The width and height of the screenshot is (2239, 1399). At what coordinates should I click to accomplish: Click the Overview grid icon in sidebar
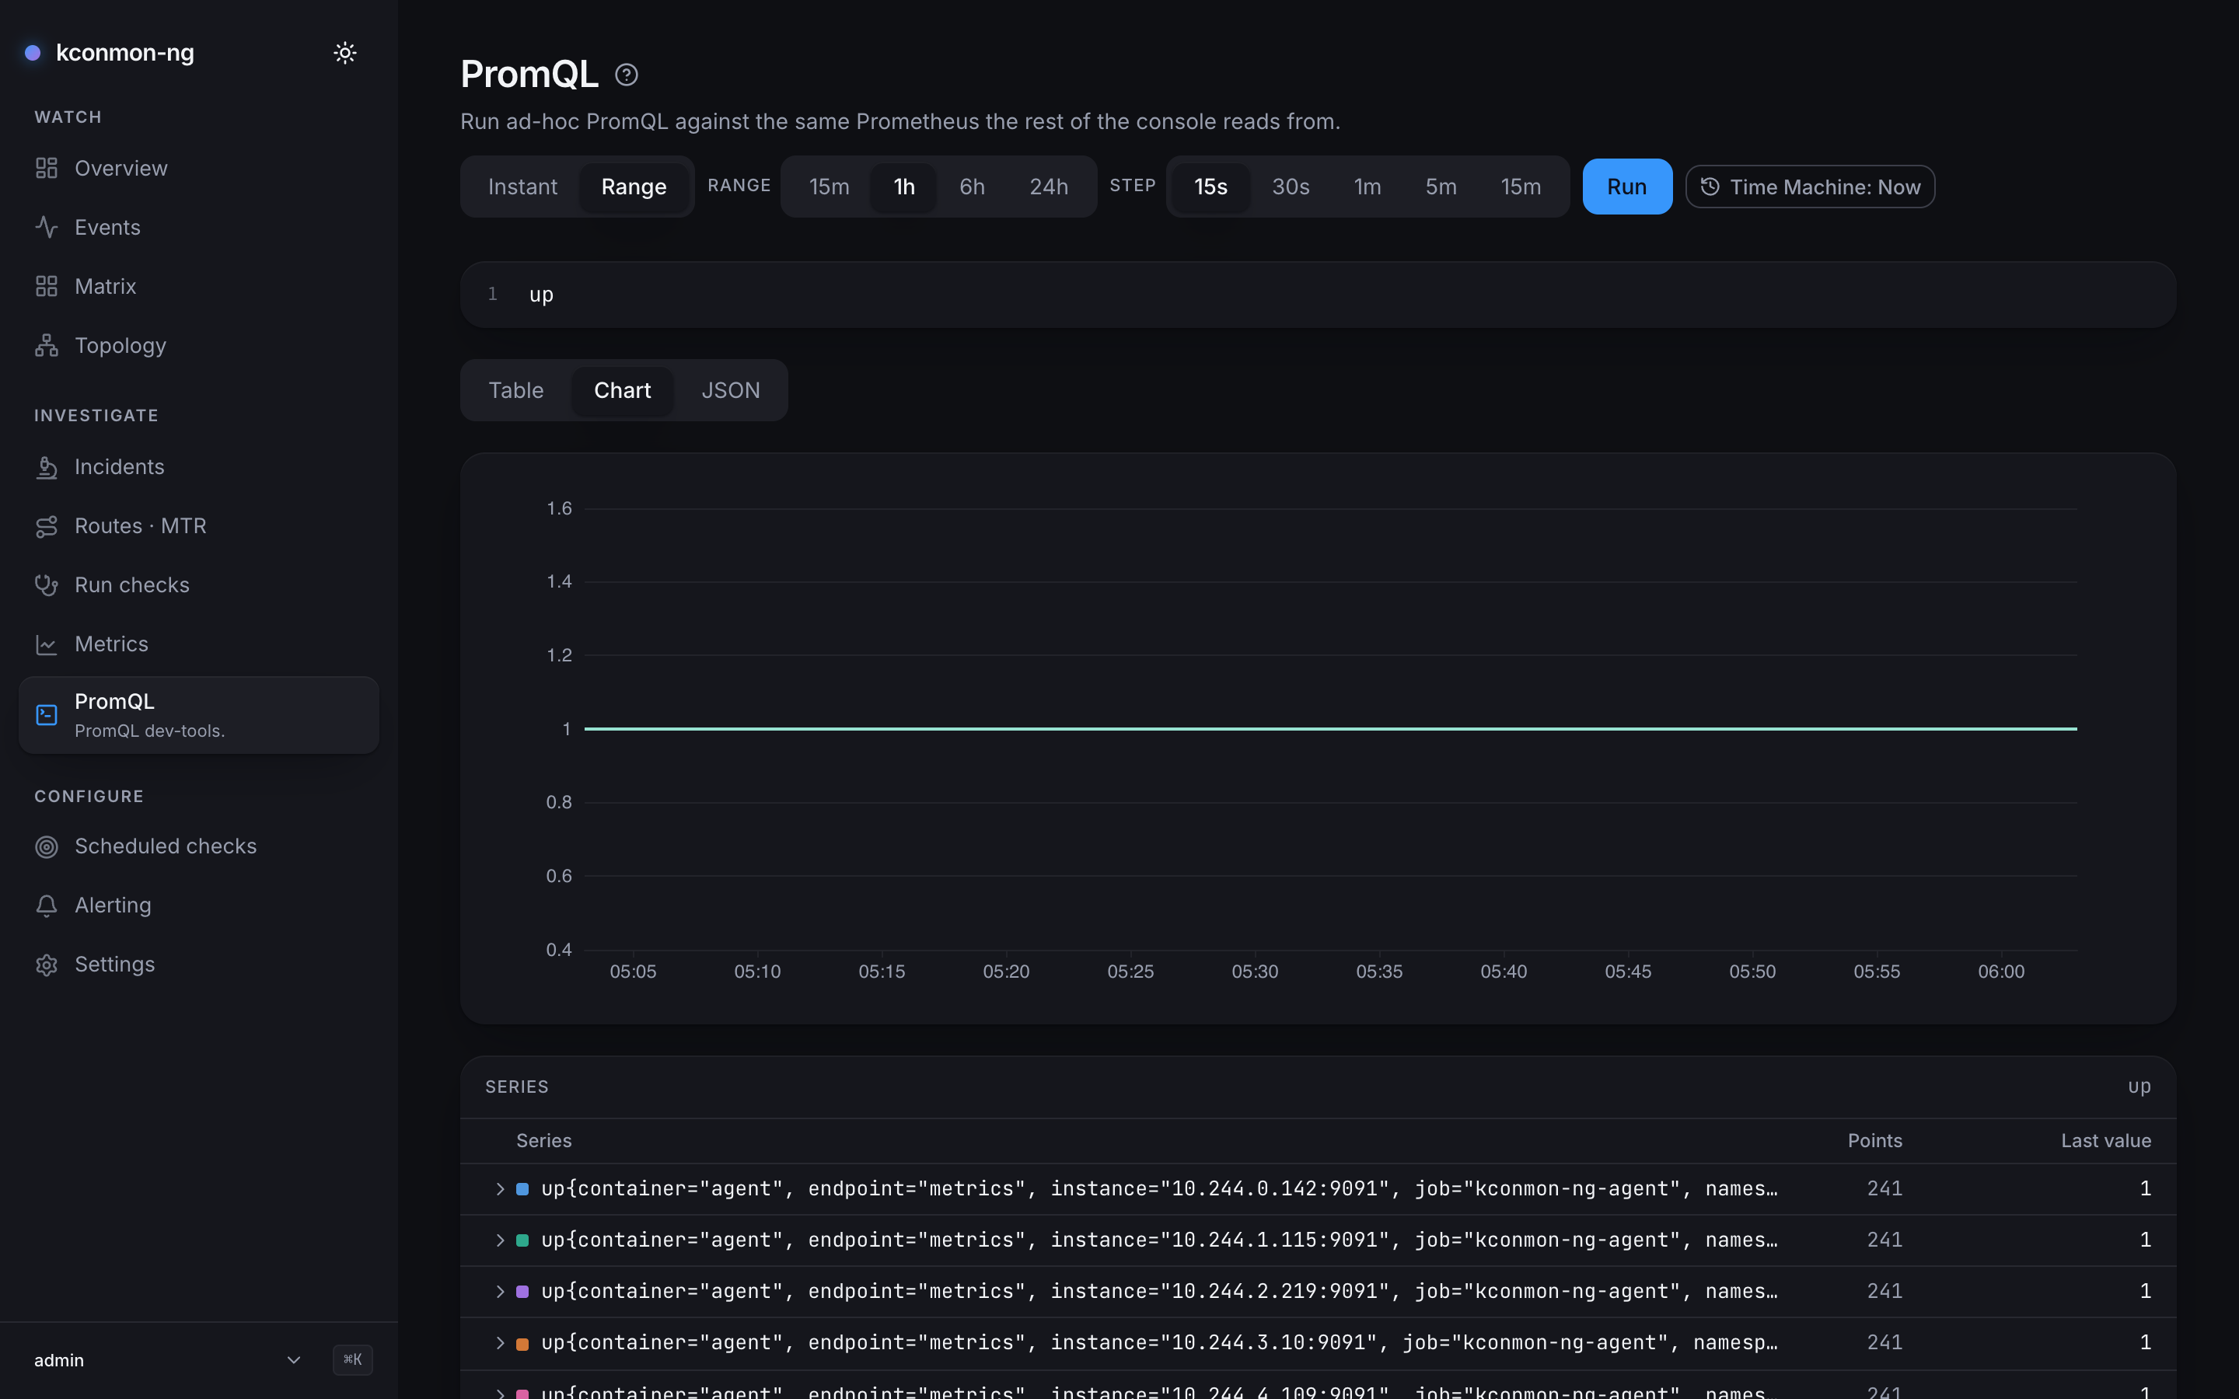coord(47,169)
